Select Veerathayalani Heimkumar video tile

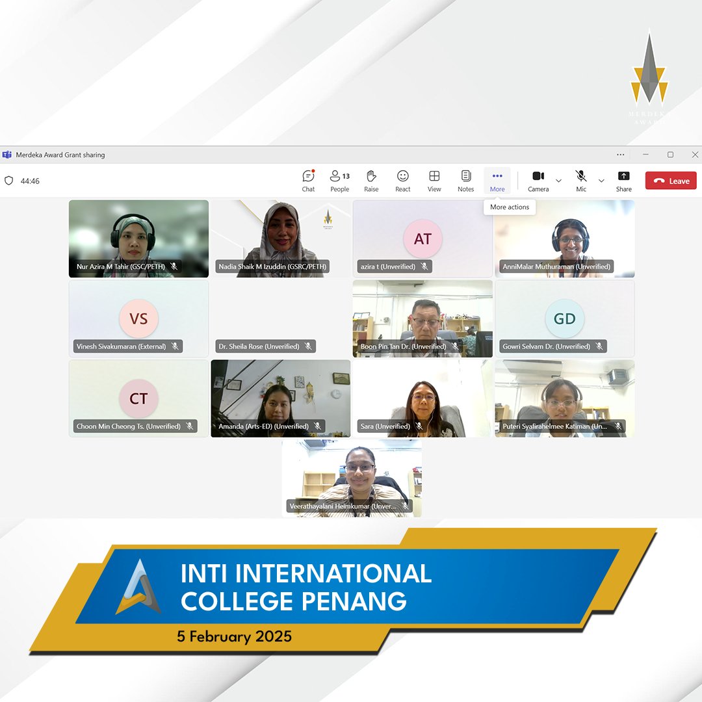click(352, 478)
